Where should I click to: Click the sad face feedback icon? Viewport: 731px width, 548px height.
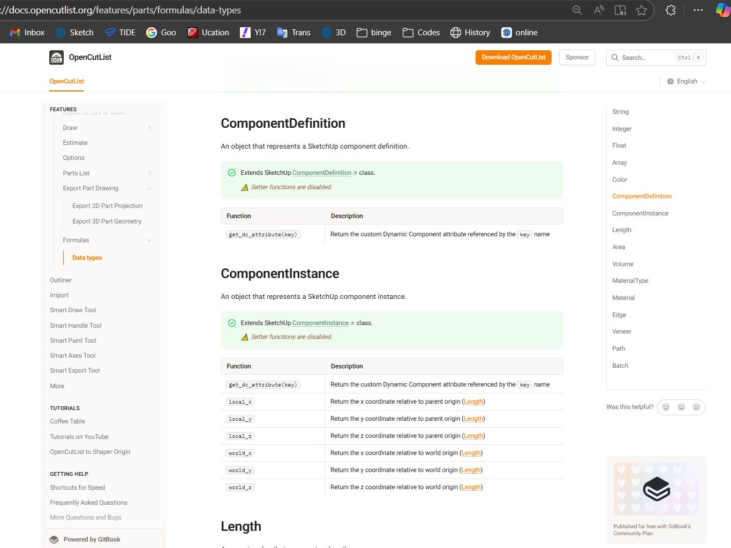point(696,407)
